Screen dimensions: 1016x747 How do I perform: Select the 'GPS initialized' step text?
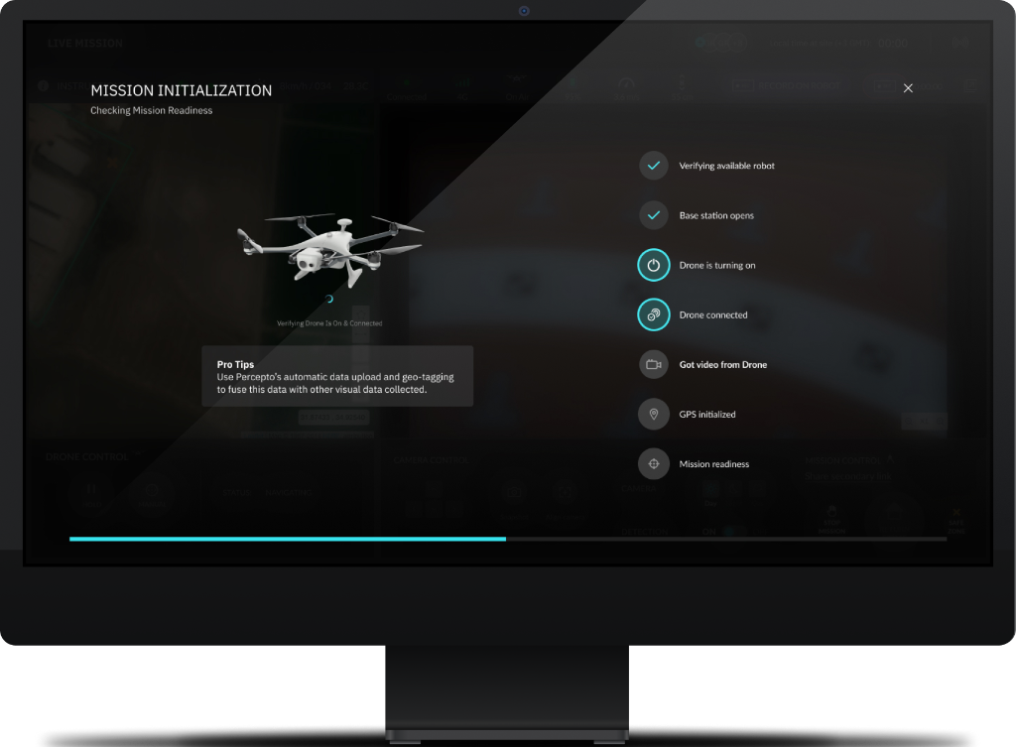coord(706,415)
